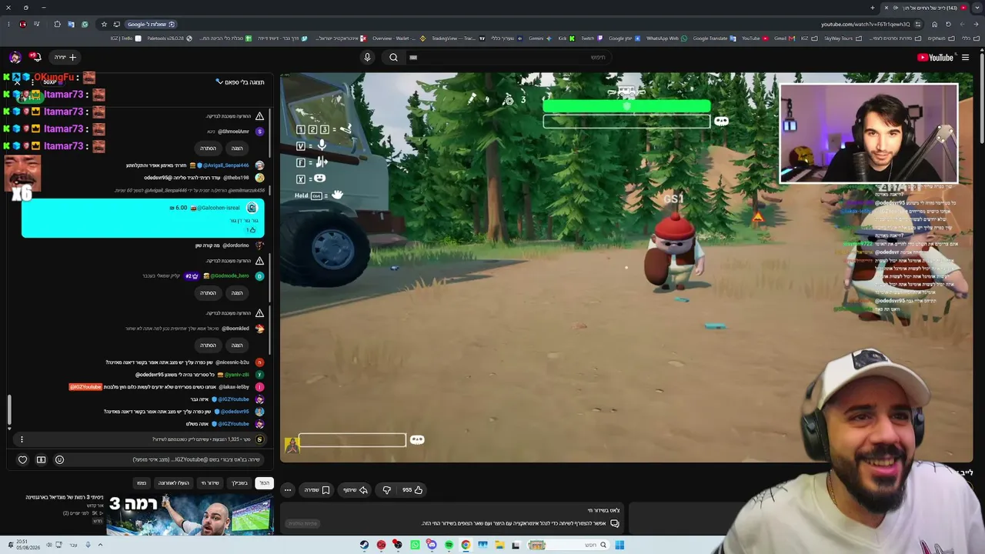Viewport: 985px width, 554px height.
Task: Click 'הצגה' under the @ShmoelAmr message
Action: point(237,149)
